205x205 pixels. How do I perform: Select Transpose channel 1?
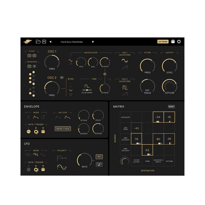(29, 66)
